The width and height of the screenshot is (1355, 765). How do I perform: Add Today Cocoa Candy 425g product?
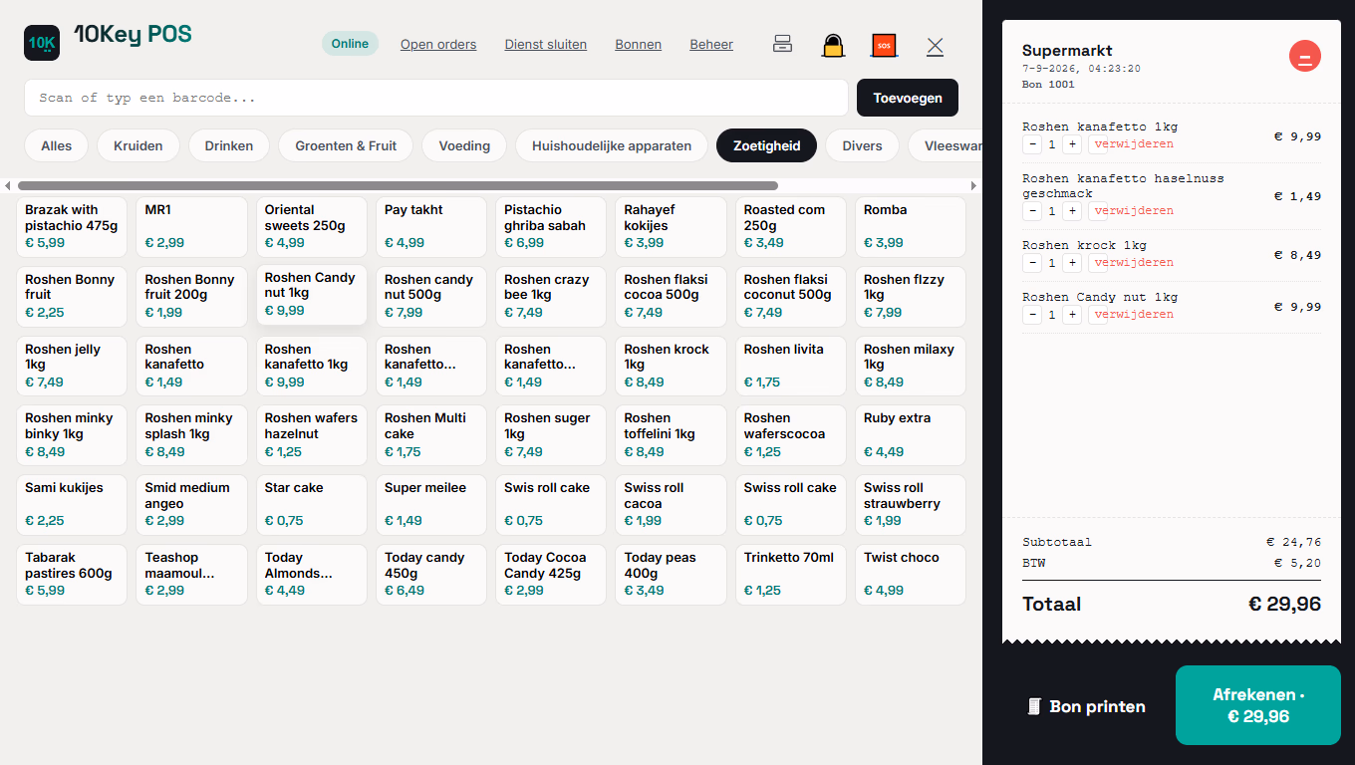tap(551, 575)
